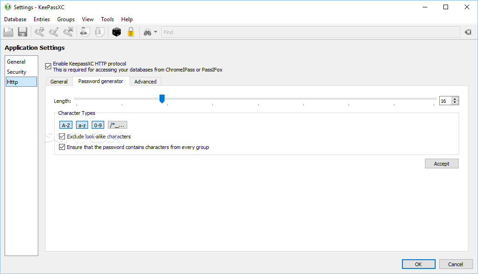Open the Groups menu
The width and height of the screenshot is (478, 274).
tap(66, 19)
